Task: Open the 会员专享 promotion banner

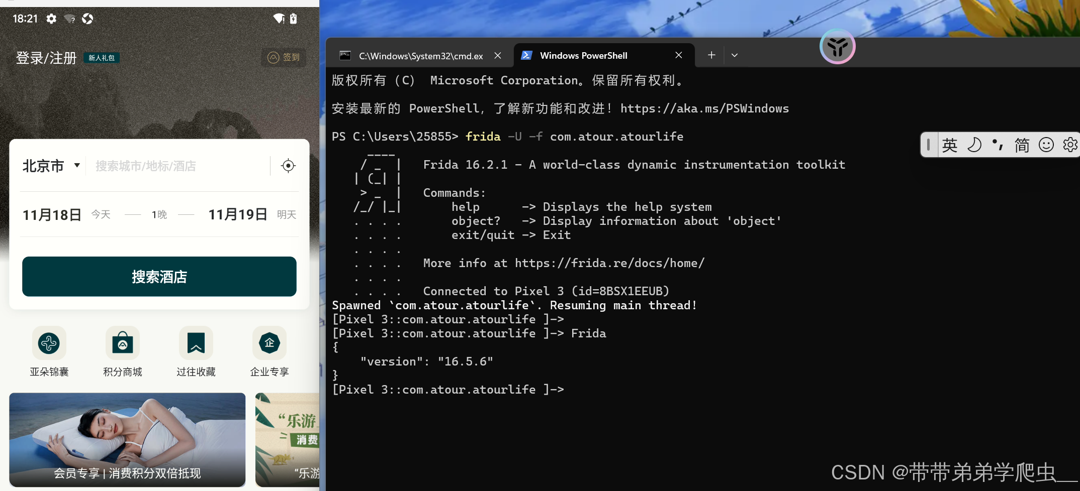Action: point(127,440)
